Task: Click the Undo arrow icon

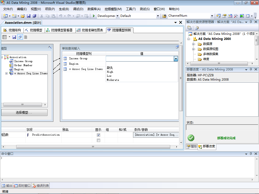Action: tap(61, 16)
